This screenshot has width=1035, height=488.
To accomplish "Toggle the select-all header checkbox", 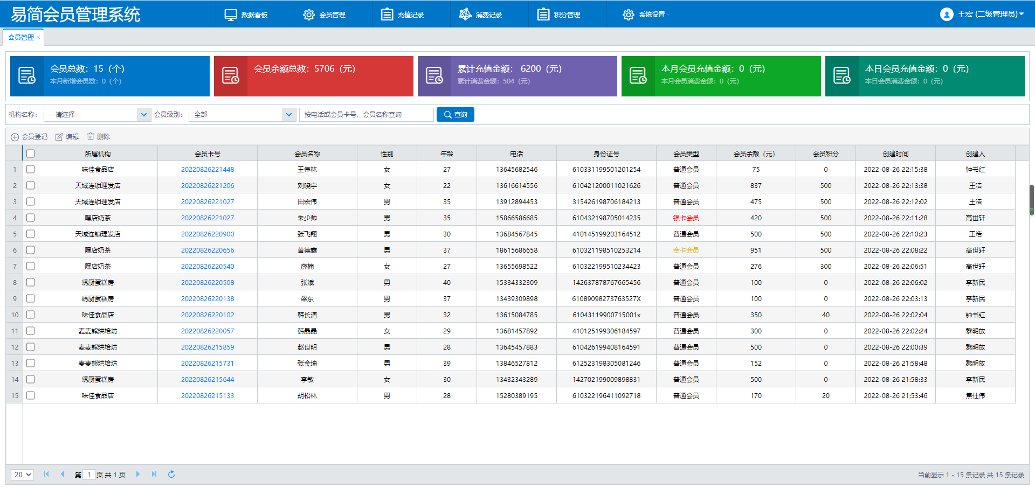I will point(31,154).
